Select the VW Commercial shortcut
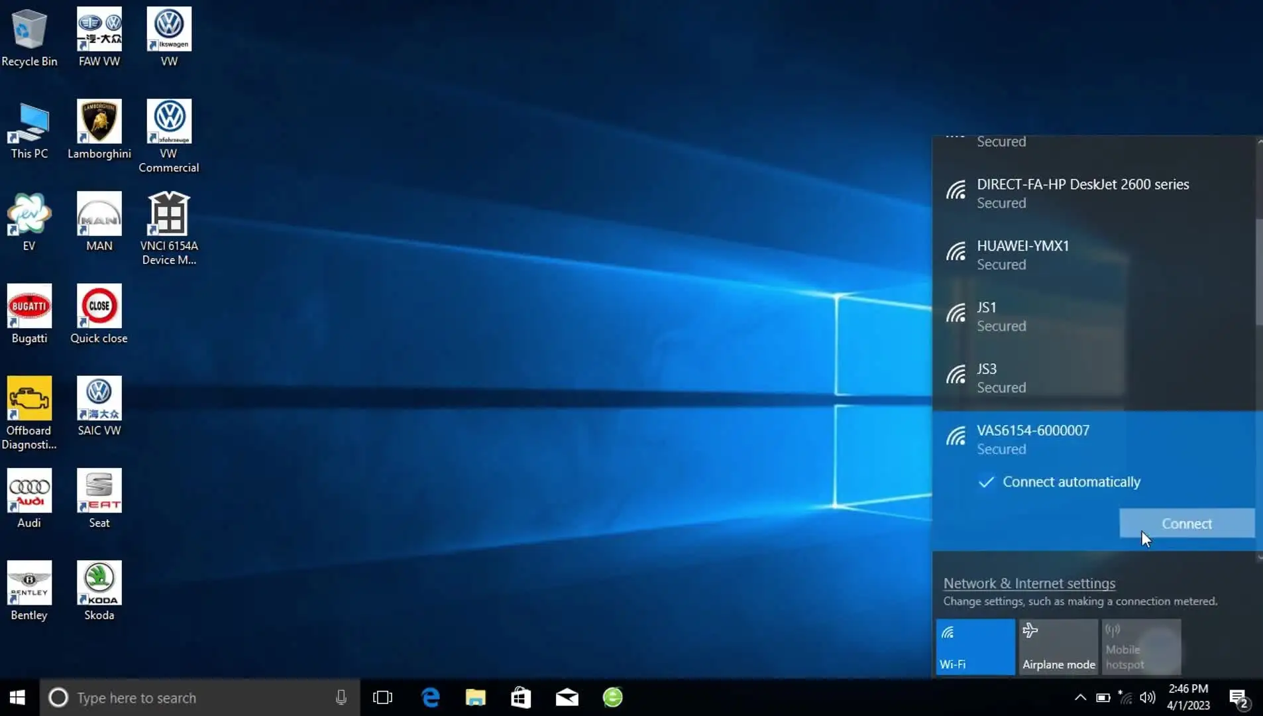The width and height of the screenshot is (1263, 716). point(169,137)
